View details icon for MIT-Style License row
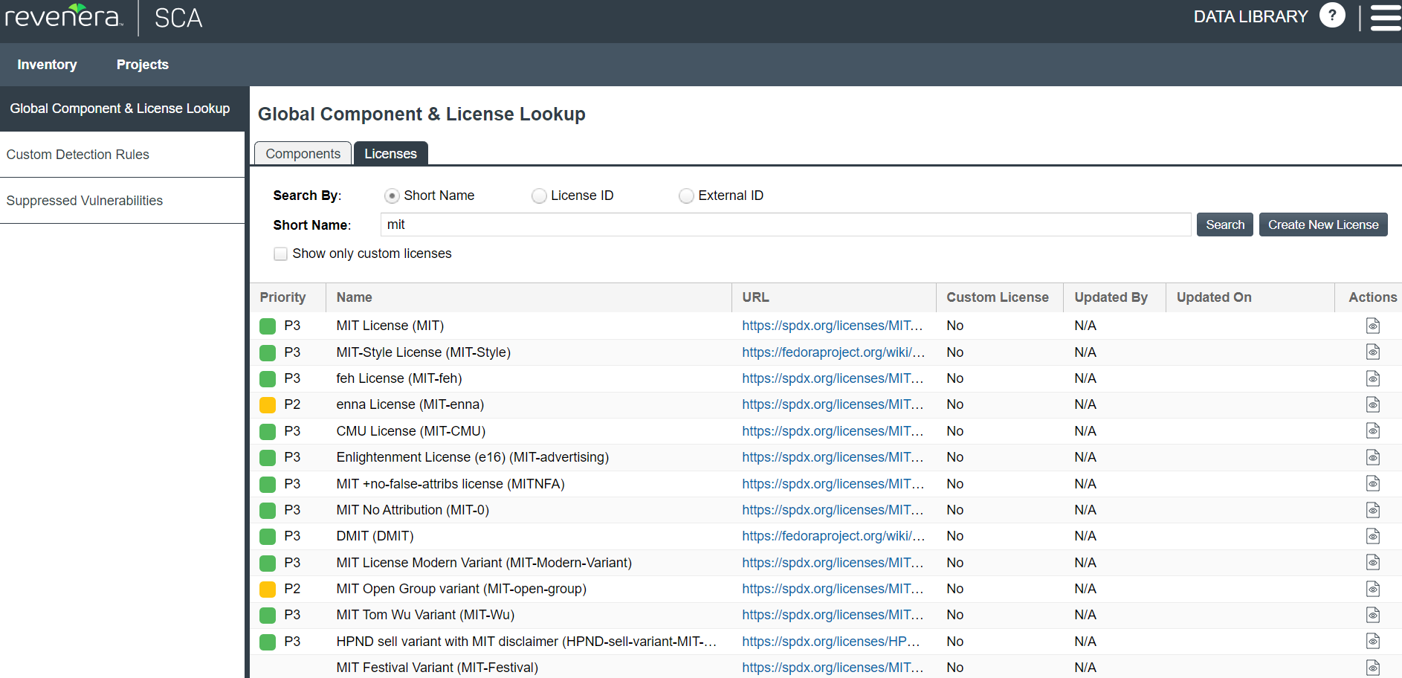 pos(1372,352)
